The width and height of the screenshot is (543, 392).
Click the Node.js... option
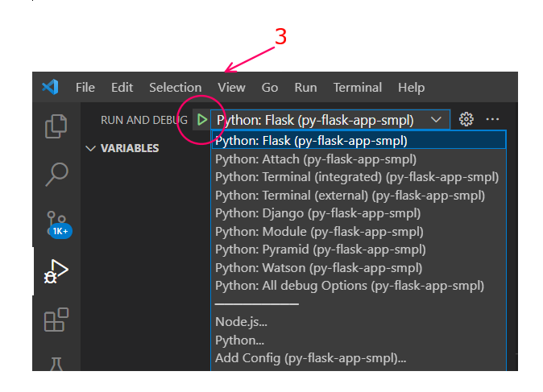[x=241, y=322]
